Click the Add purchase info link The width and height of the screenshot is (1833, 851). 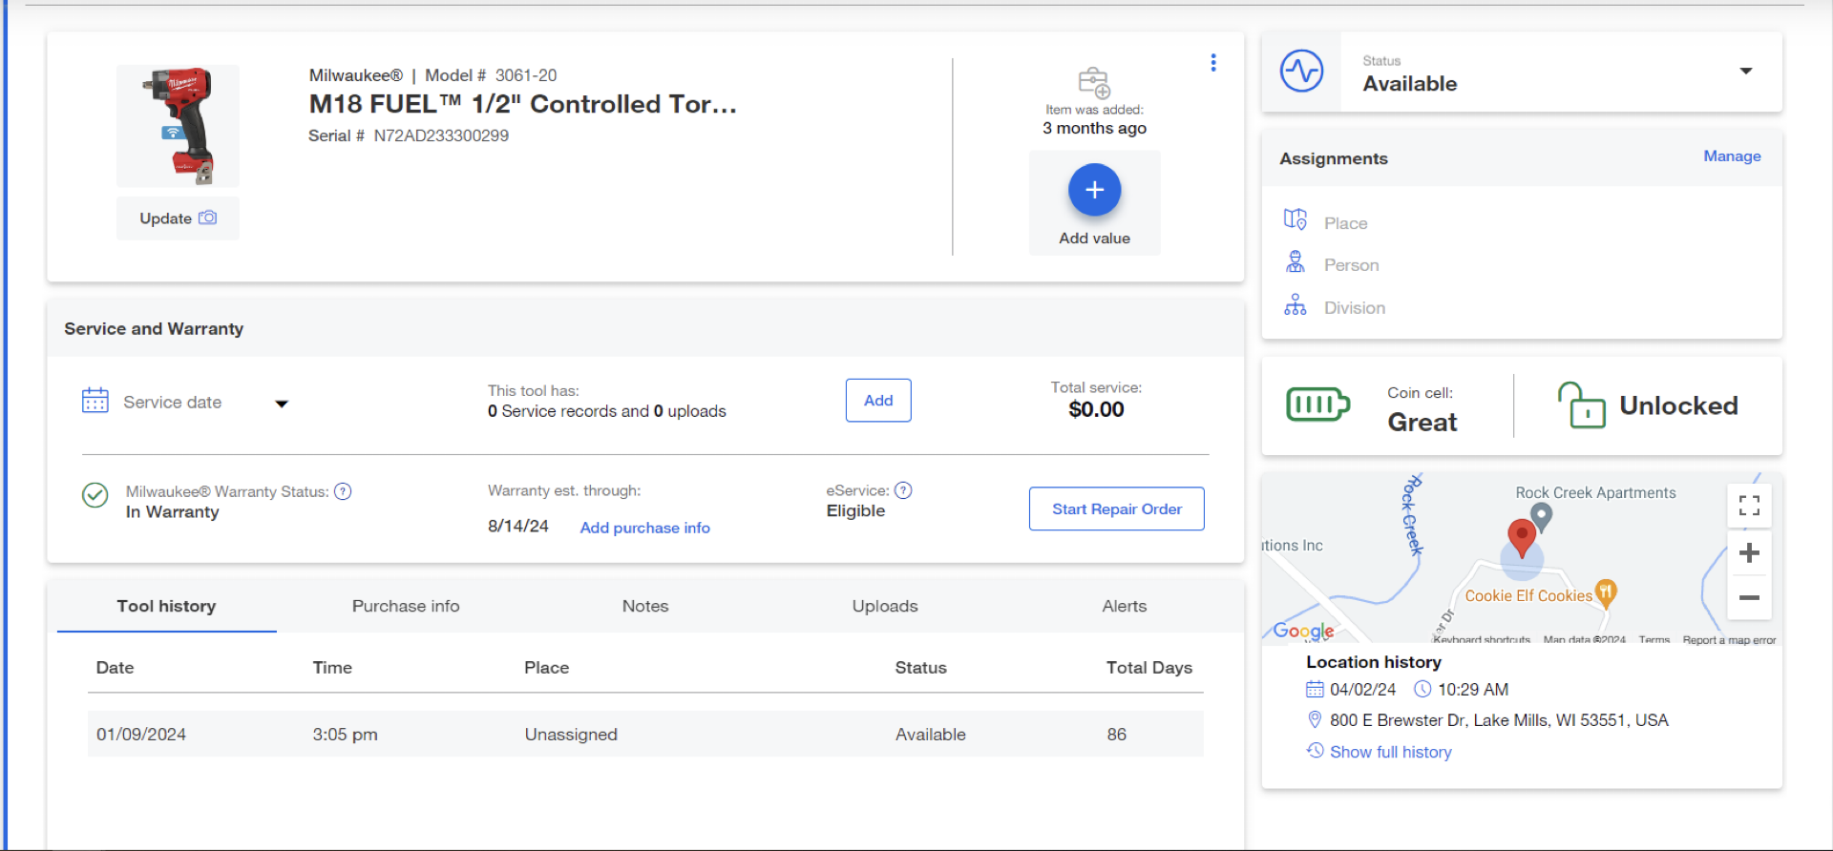coord(644,528)
